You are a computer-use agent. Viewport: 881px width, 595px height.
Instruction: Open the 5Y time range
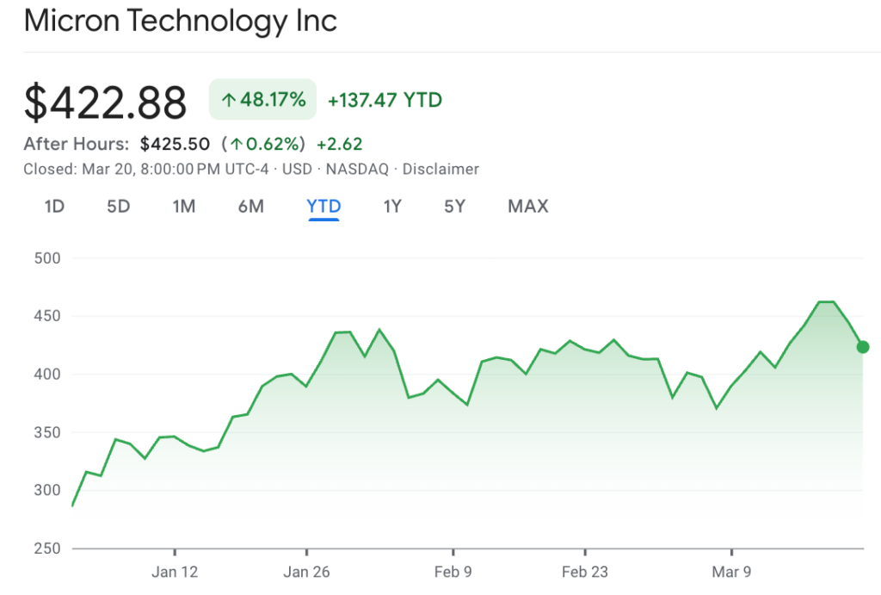(454, 207)
